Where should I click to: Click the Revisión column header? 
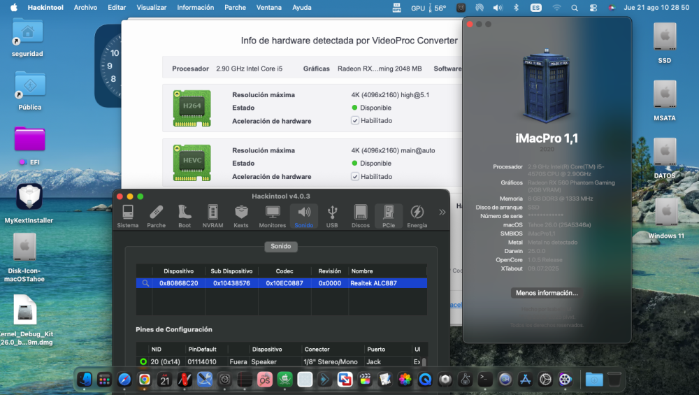(329, 271)
